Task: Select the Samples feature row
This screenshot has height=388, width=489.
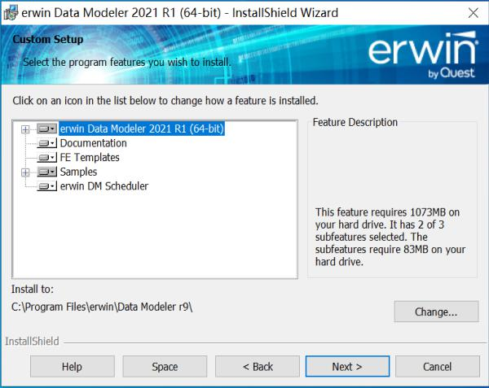Action: (x=78, y=172)
